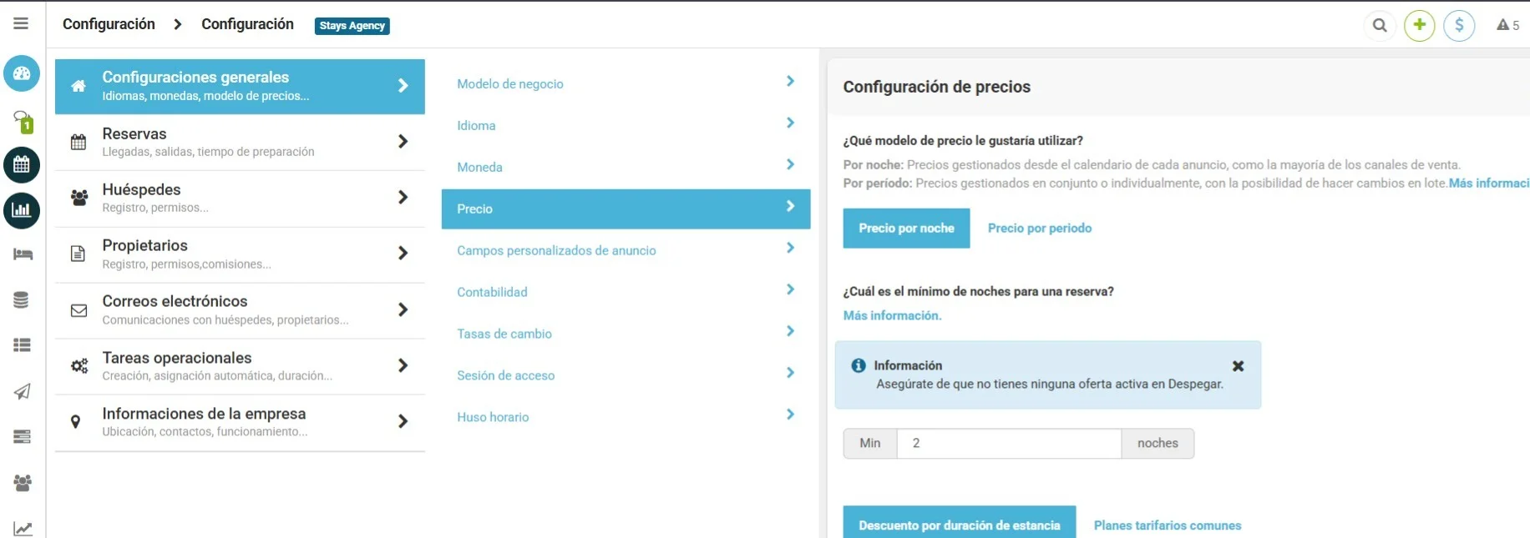The image size is (1530, 538).
Task: Switch to Precio por periodo option
Action: (1039, 228)
